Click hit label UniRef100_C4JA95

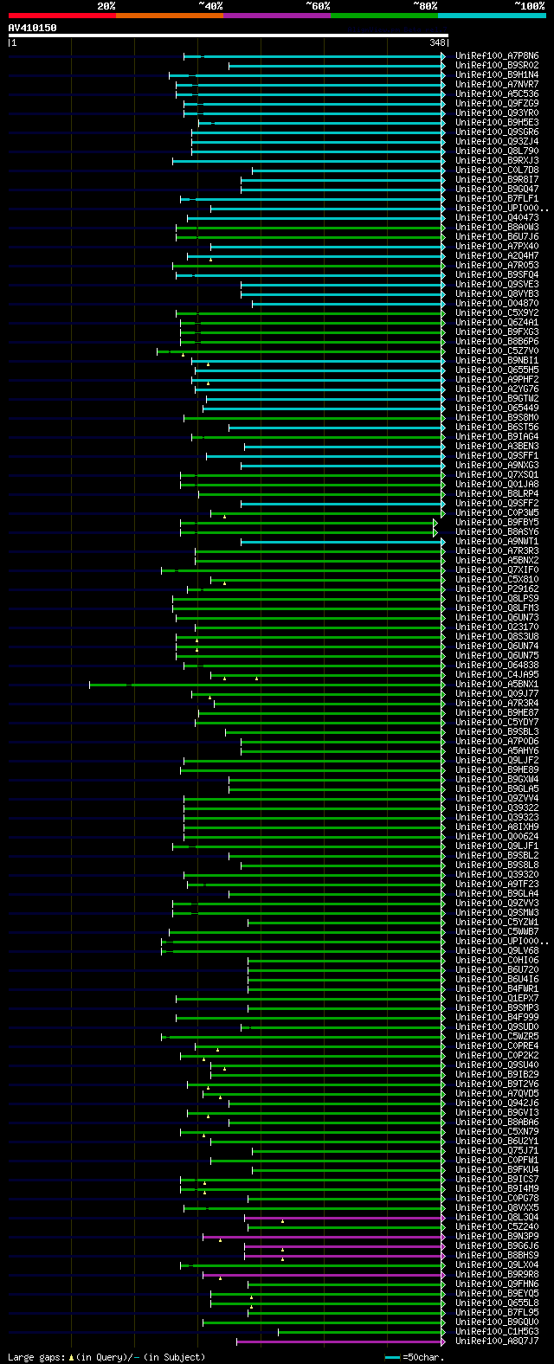tap(497, 675)
